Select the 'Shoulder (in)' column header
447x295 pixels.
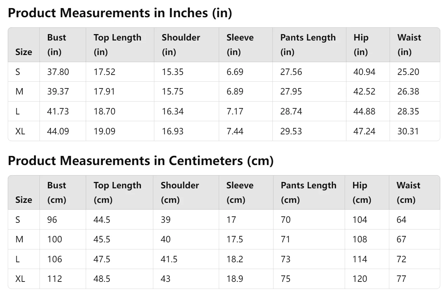click(181, 45)
